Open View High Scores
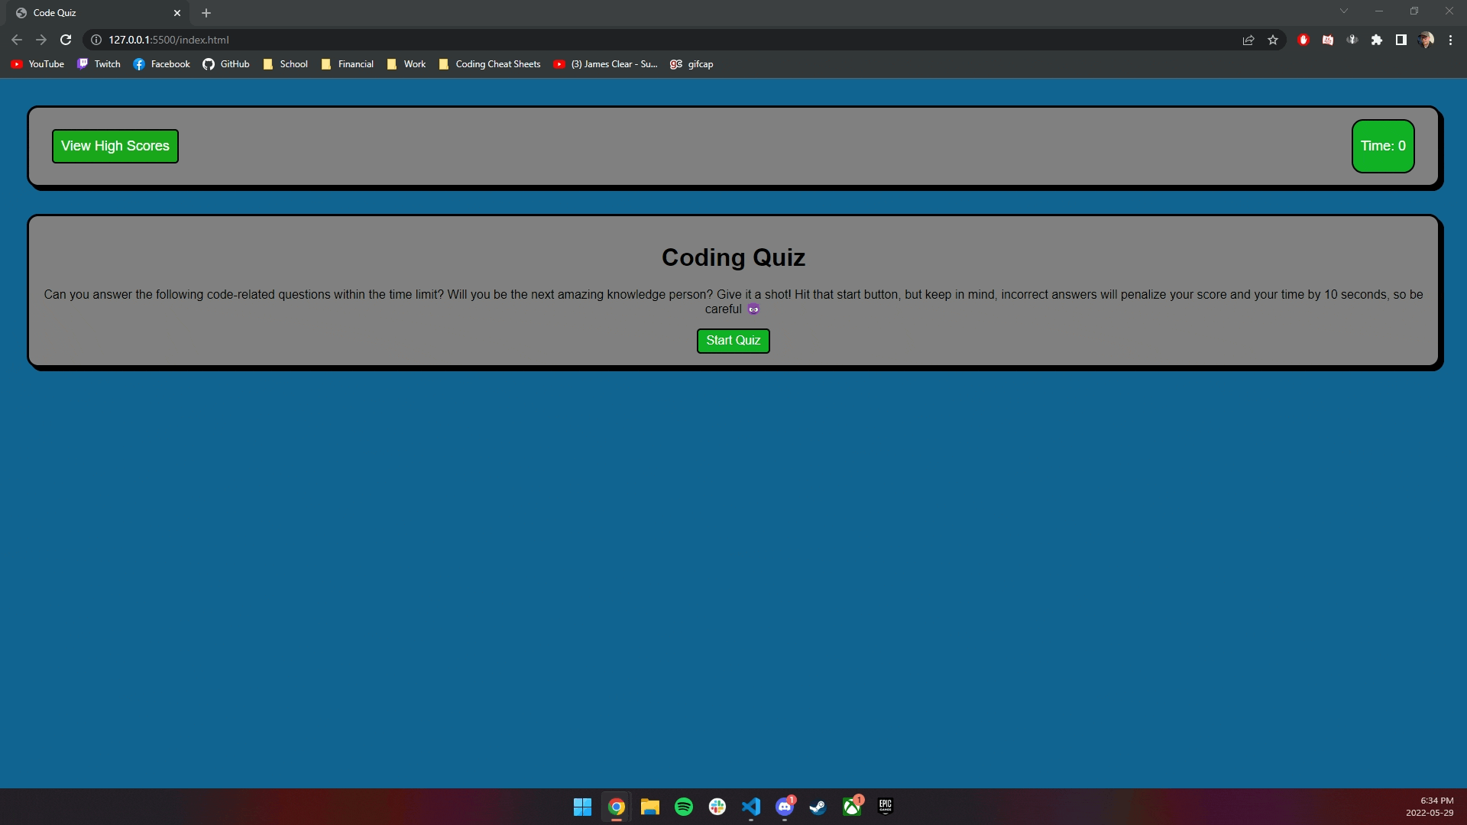1467x825 pixels. [x=115, y=146]
